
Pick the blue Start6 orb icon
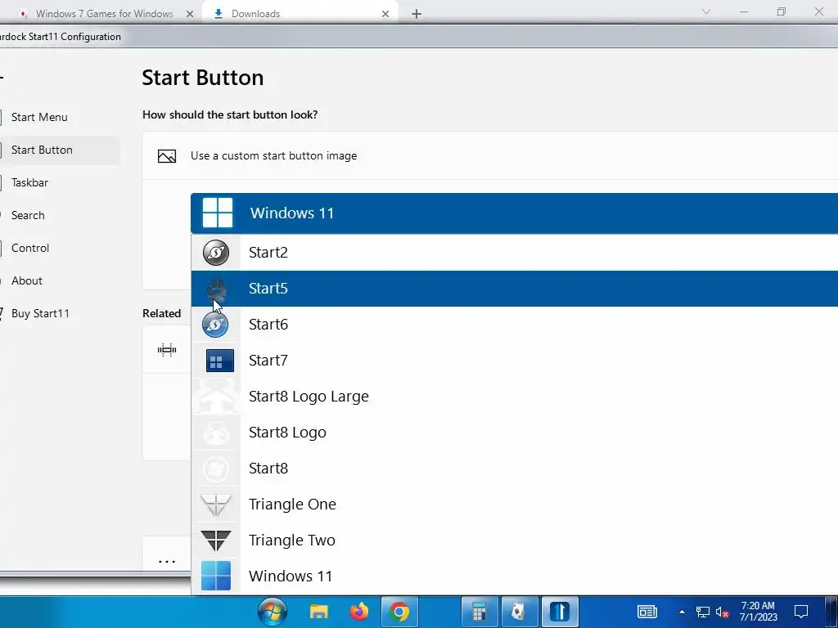[215, 324]
